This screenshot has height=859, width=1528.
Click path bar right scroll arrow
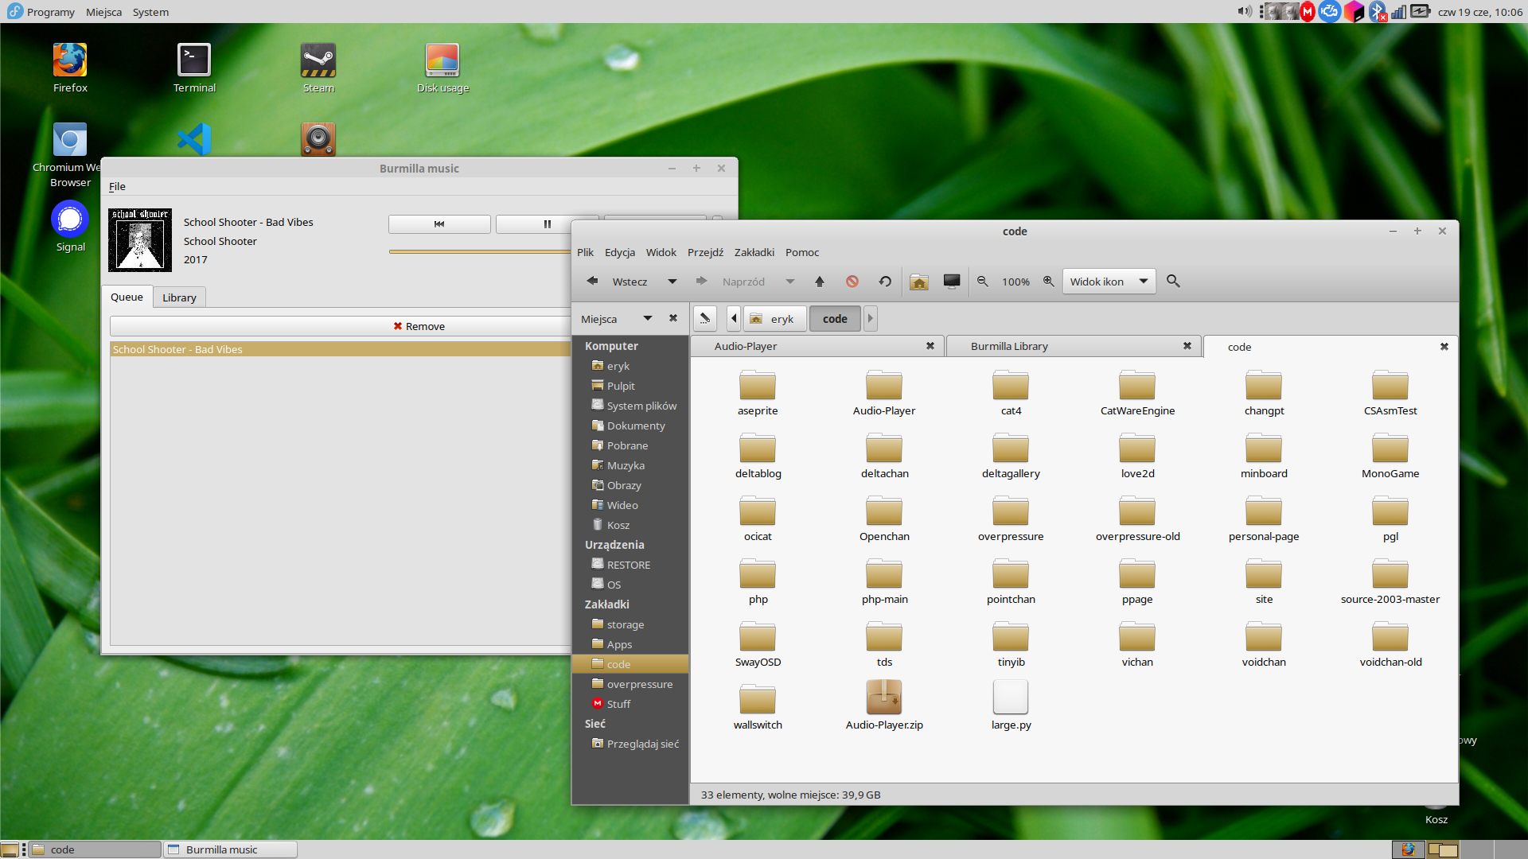(x=871, y=319)
